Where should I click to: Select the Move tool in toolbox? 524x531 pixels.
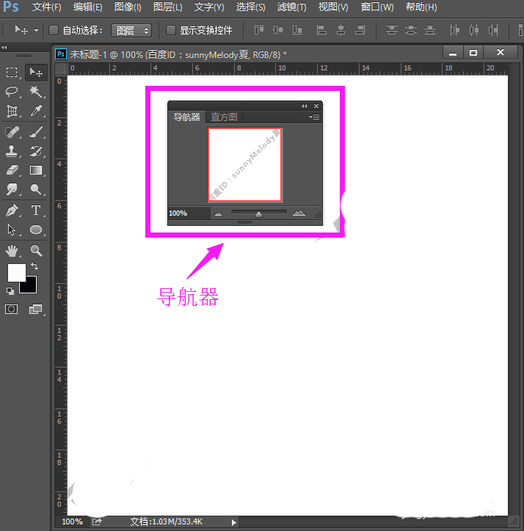coord(36,72)
